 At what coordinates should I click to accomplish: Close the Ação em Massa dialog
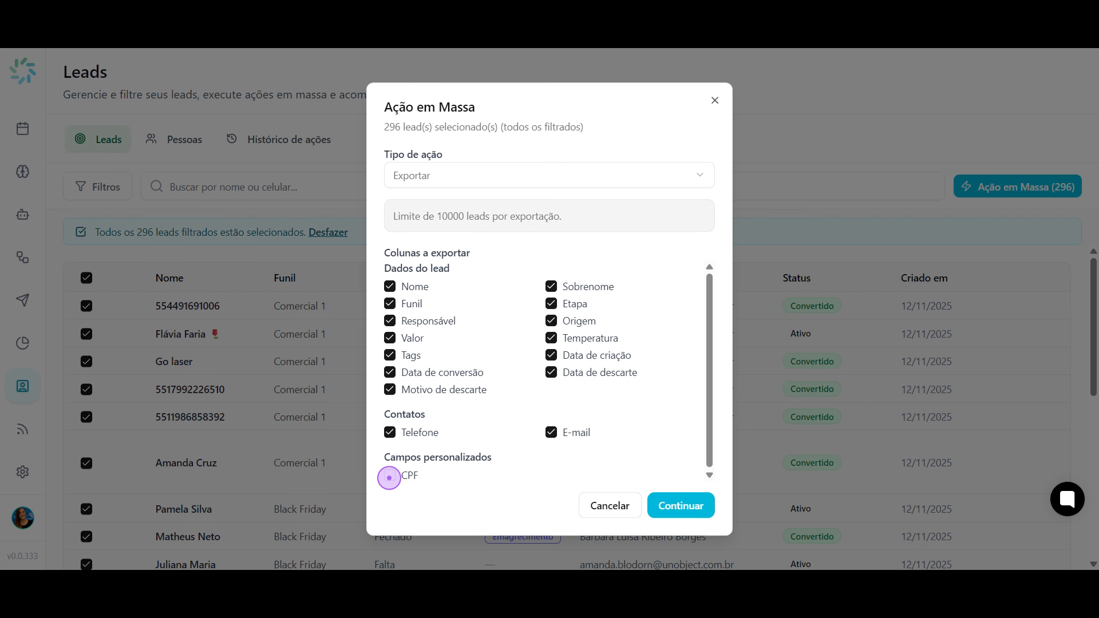point(715,100)
